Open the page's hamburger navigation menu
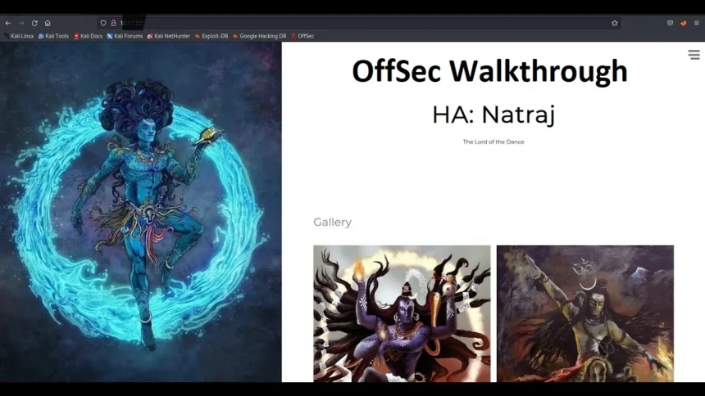The width and height of the screenshot is (705, 396). point(694,55)
